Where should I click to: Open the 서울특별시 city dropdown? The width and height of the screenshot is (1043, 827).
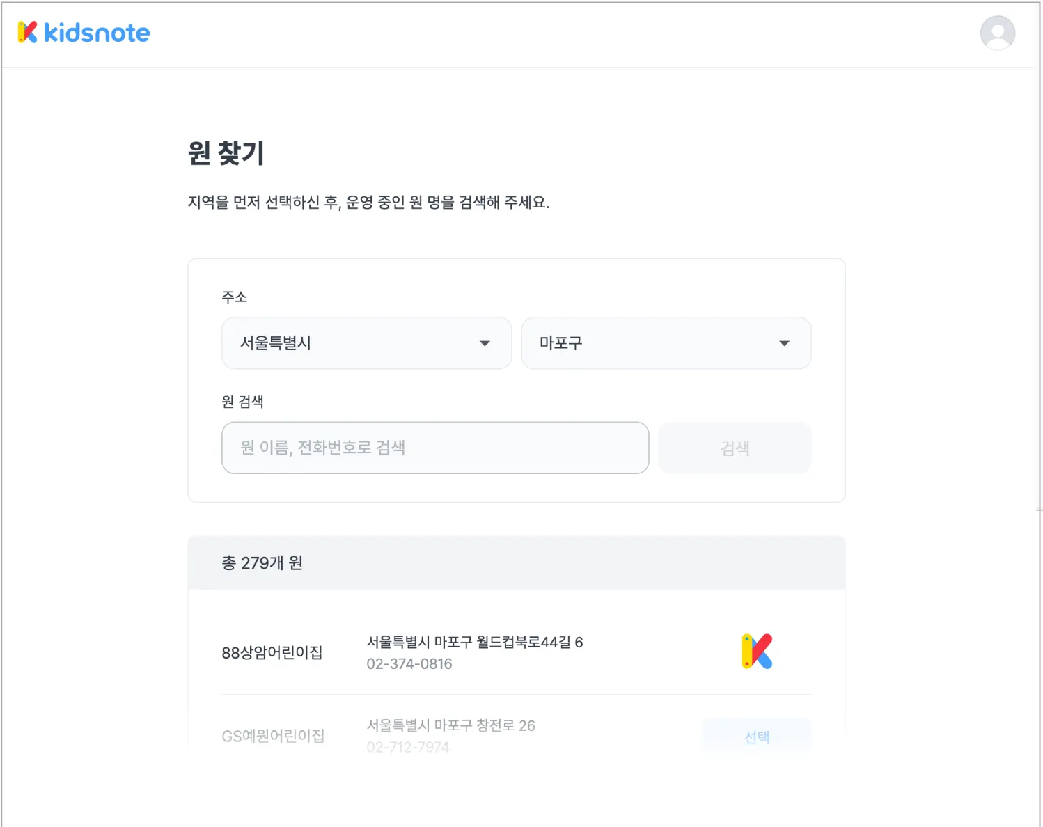[355, 343]
